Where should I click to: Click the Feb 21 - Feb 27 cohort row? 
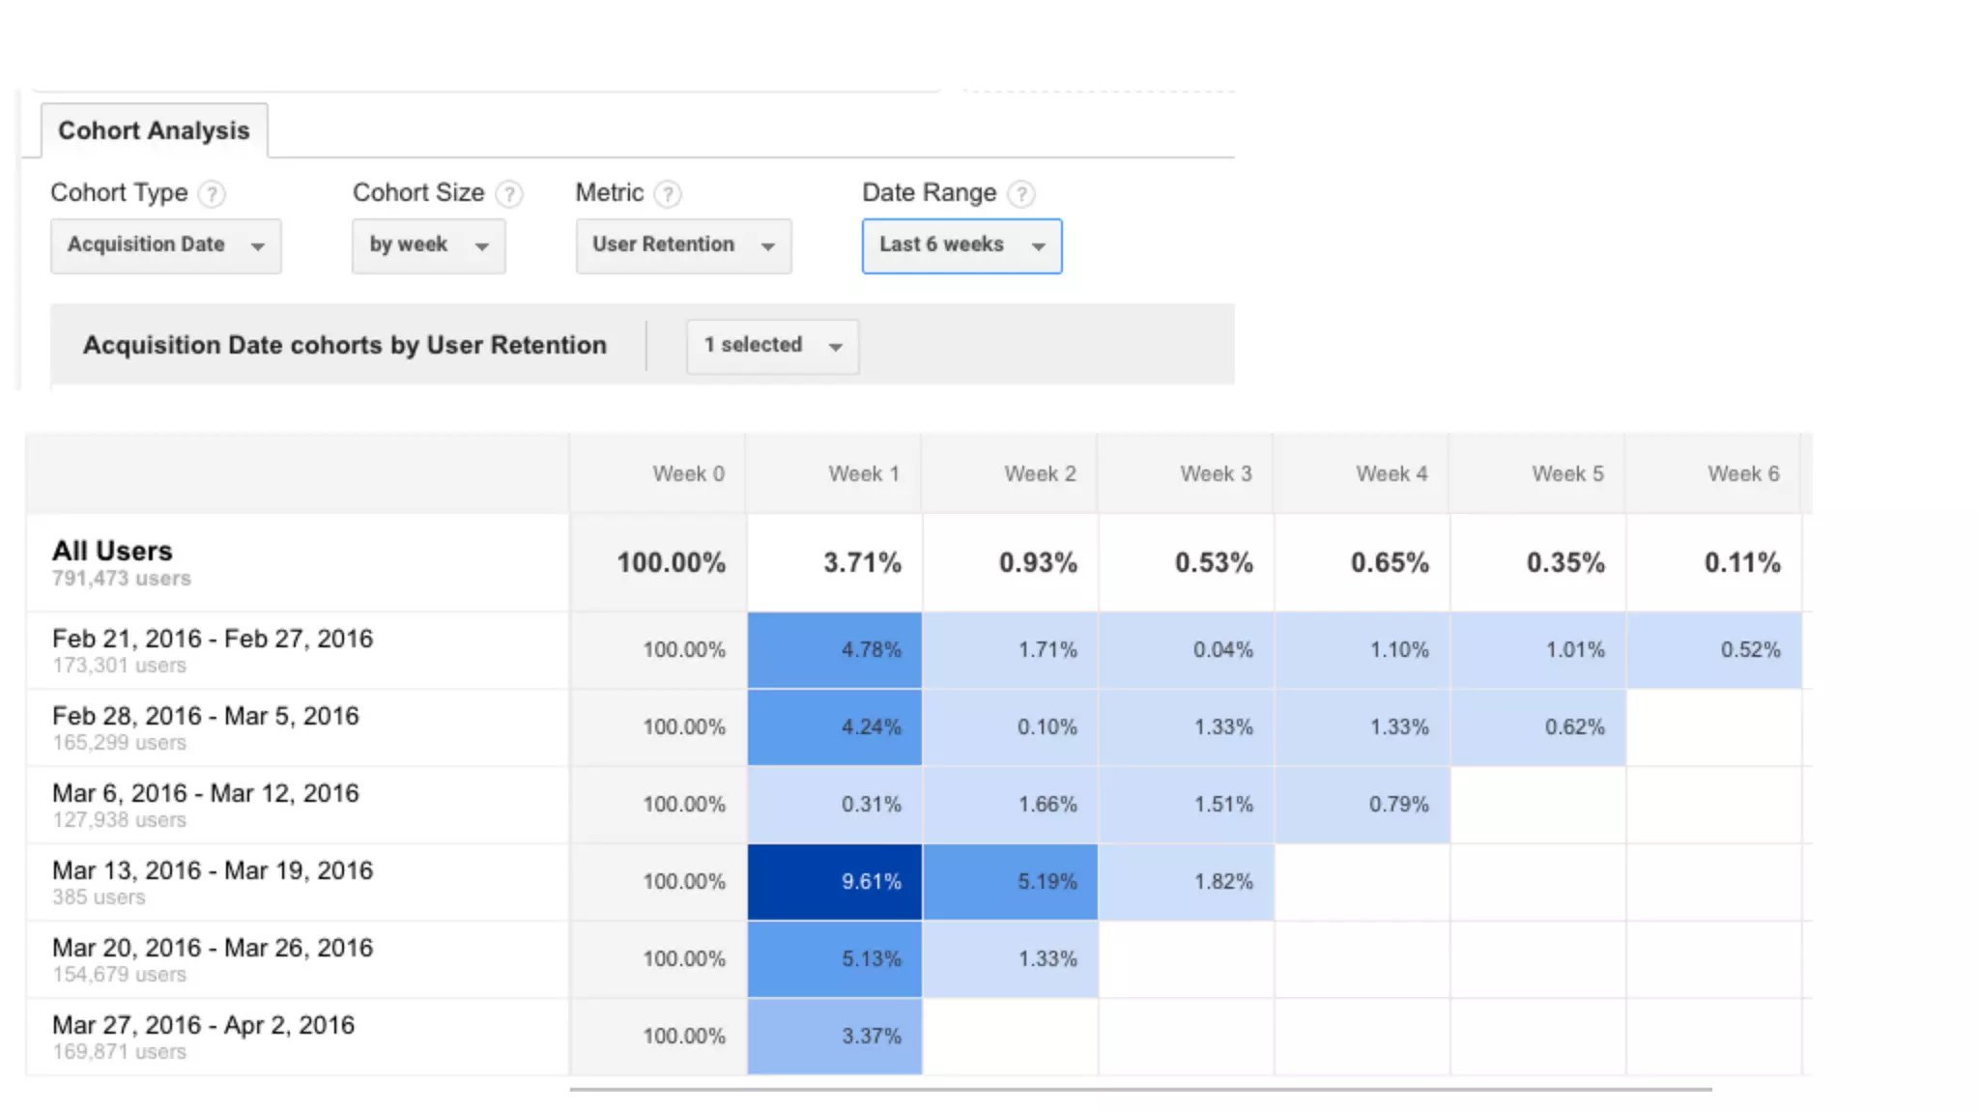[x=213, y=640]
